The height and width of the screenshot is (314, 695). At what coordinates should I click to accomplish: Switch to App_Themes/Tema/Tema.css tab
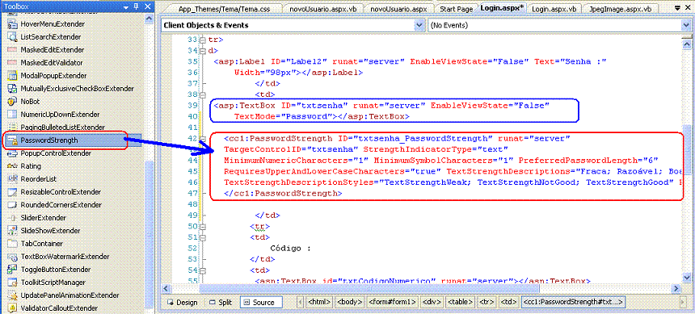coord(224,10)
